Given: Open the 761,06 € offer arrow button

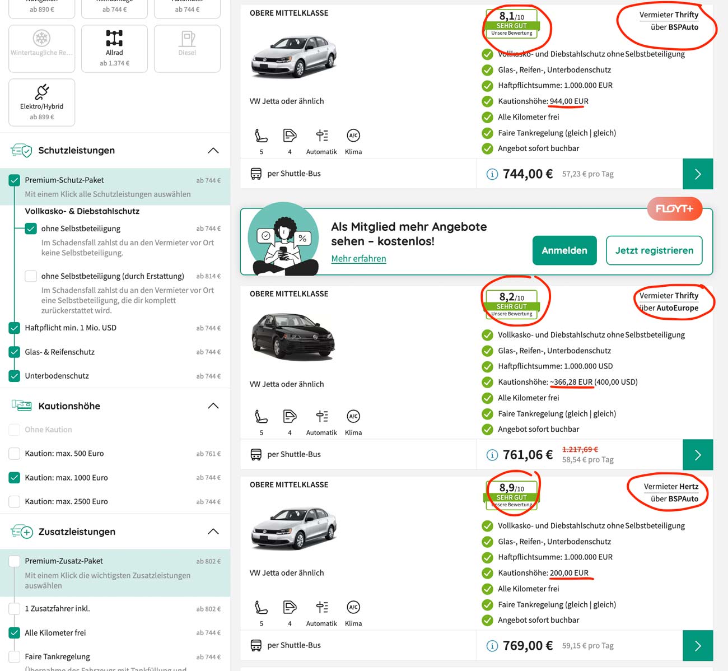Looking at the screenshot, I should [698, 455].
